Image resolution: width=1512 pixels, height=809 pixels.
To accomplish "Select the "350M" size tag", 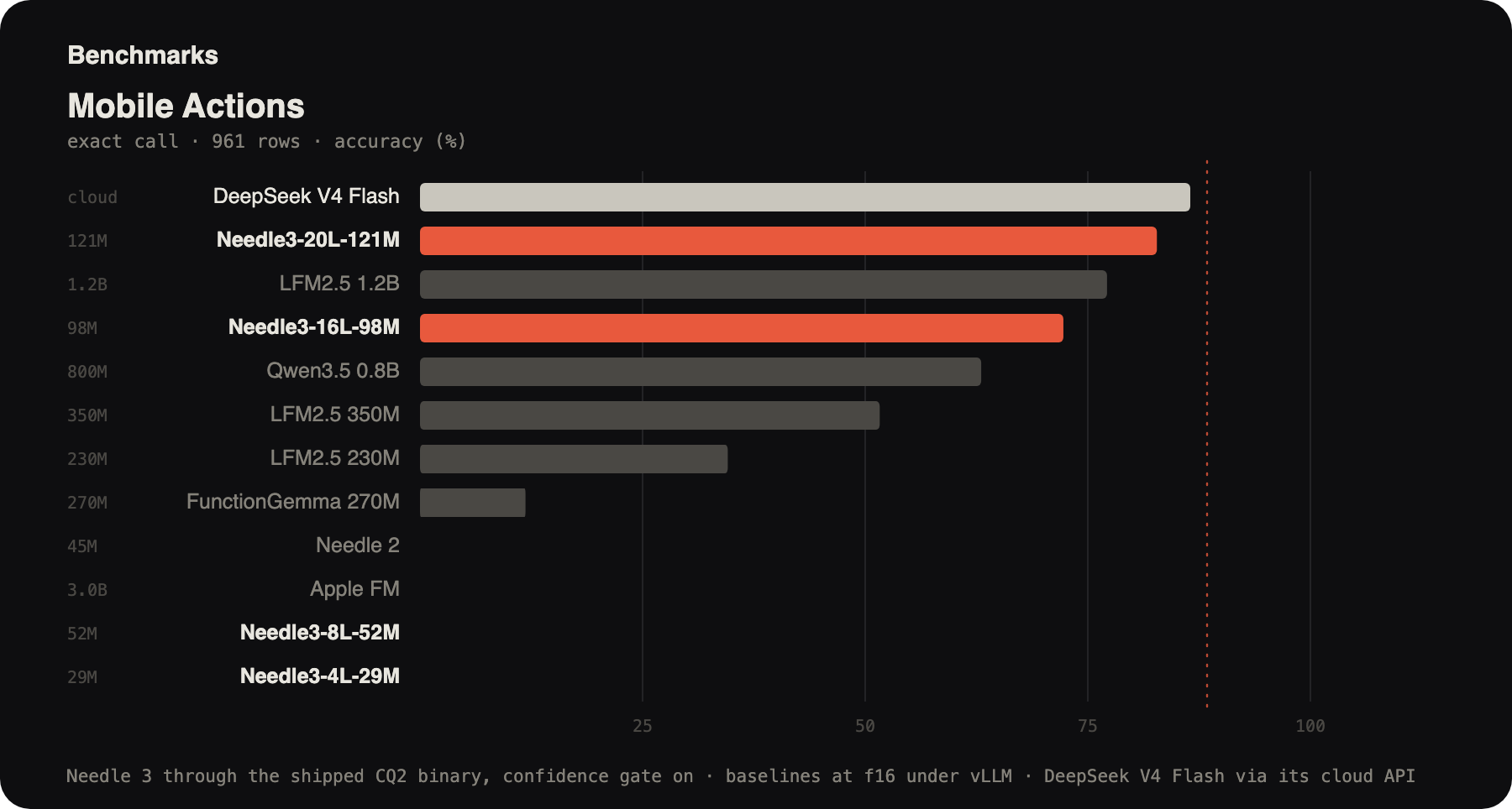I will point(87,415).
